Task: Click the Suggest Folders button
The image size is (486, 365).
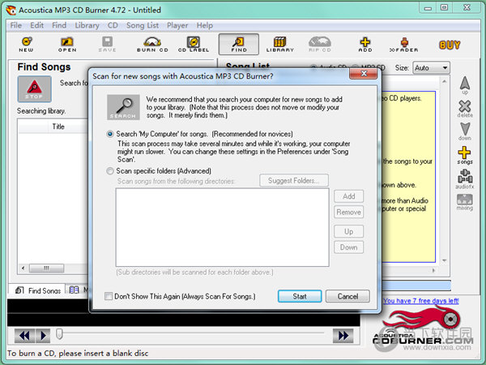Action: click(293, 181)
